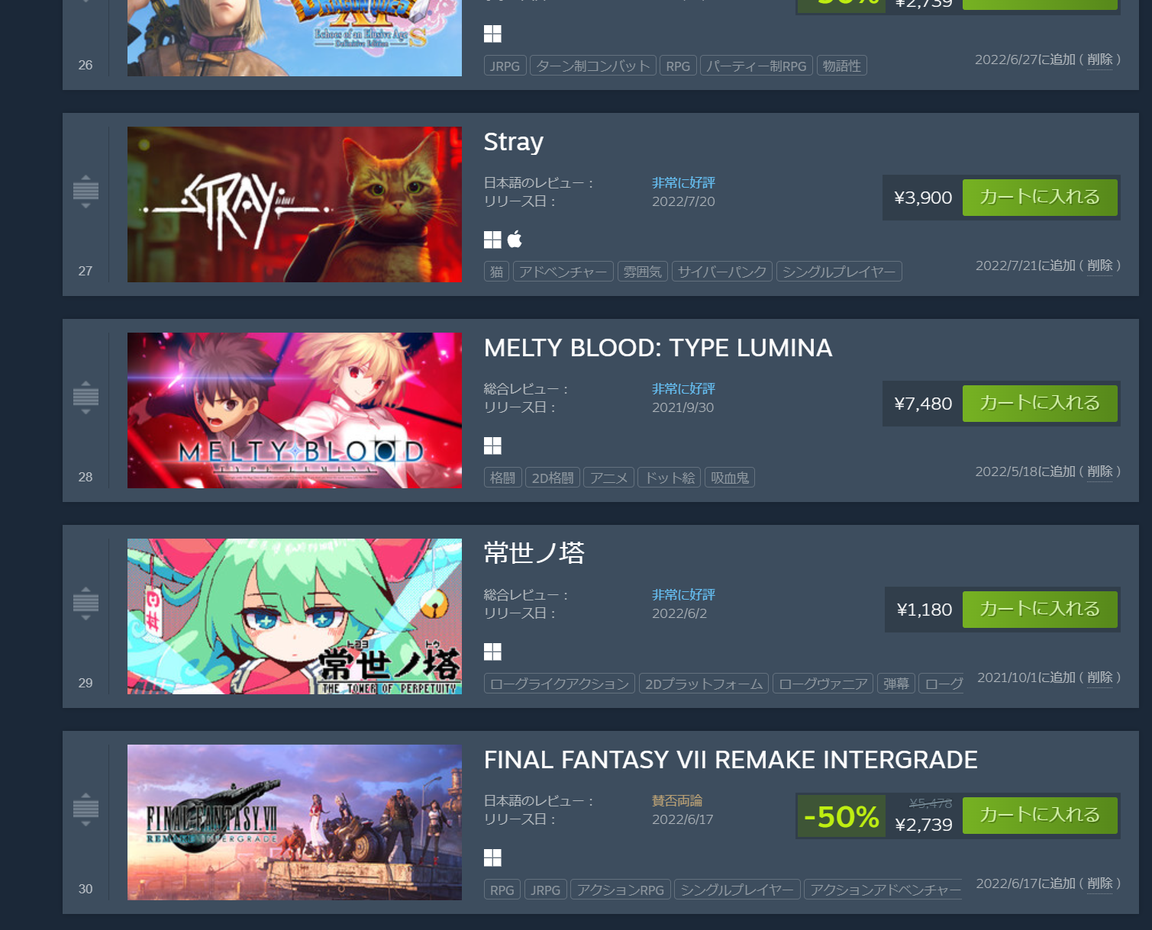Select the 2D格闘 tag under MELTY BLOOD
The height and width of the screenshot is (930, 1152).
(553, 478)
